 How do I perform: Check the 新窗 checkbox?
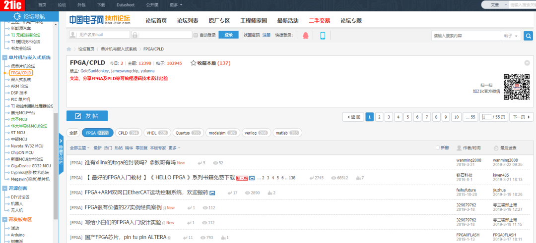(438, 147)
